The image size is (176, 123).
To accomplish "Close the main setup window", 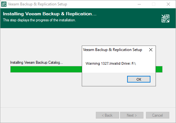I will [168, 4].
